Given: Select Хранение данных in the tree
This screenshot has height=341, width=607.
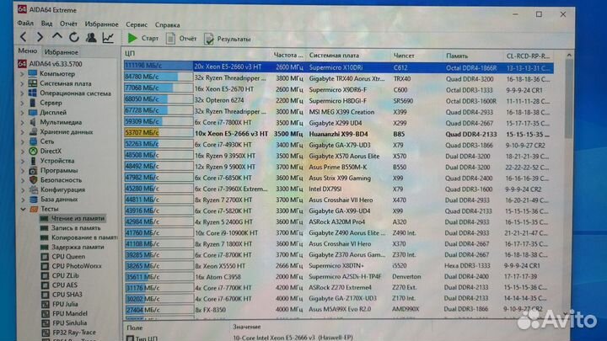Looking at the screenshot, I should tap(67, 131).
